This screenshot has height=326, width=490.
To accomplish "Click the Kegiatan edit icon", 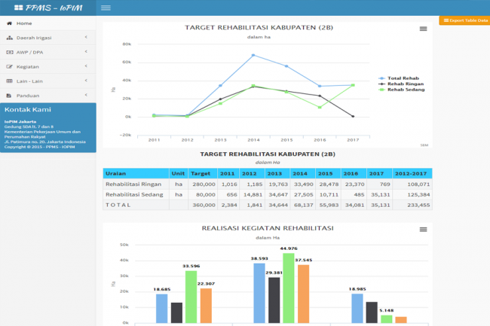I will pyautogui.click(x=9, y=66).
